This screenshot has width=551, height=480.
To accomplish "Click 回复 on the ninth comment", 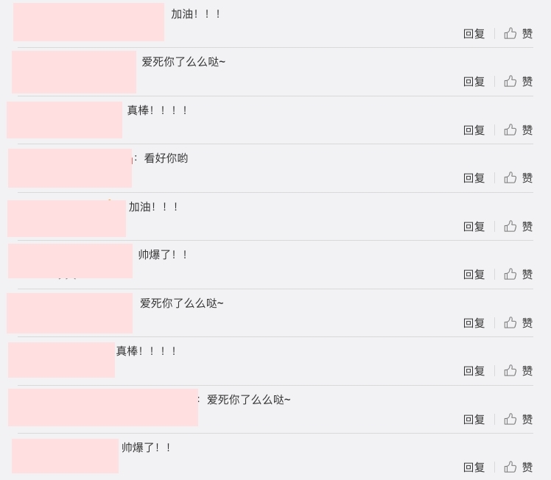I will coord(474,420).
